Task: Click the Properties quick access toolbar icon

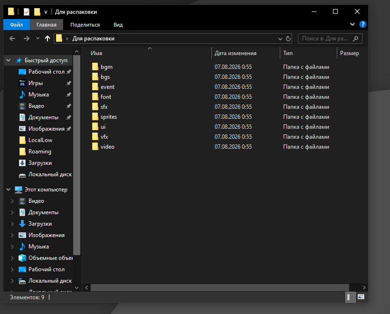Action: pos(27,12)
